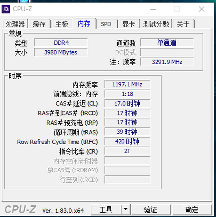216x217 pixels.
Task: Click the CPU-Z app icon in title bar
Action: click(6, 9)
